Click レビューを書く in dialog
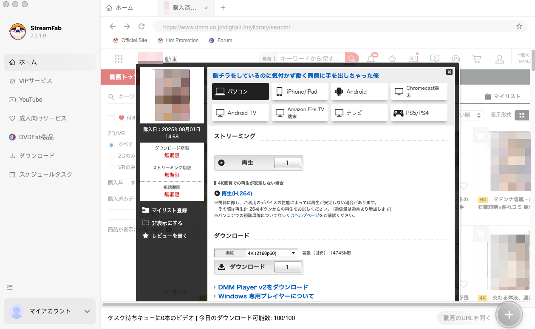This screenshot has width=535, height=329. (164, 236)
